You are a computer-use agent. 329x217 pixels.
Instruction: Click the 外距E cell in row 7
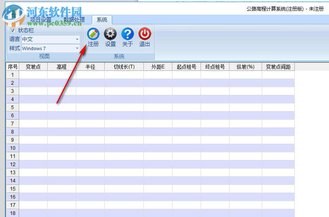click(158, 124)
